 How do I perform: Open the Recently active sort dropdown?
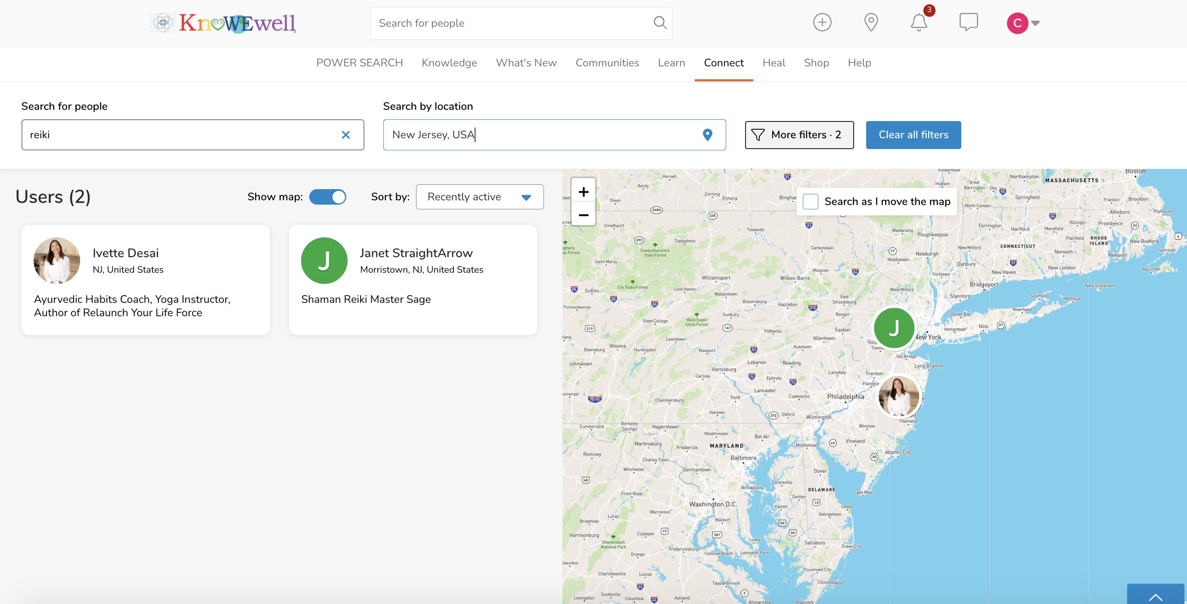(x=479, y=197)
